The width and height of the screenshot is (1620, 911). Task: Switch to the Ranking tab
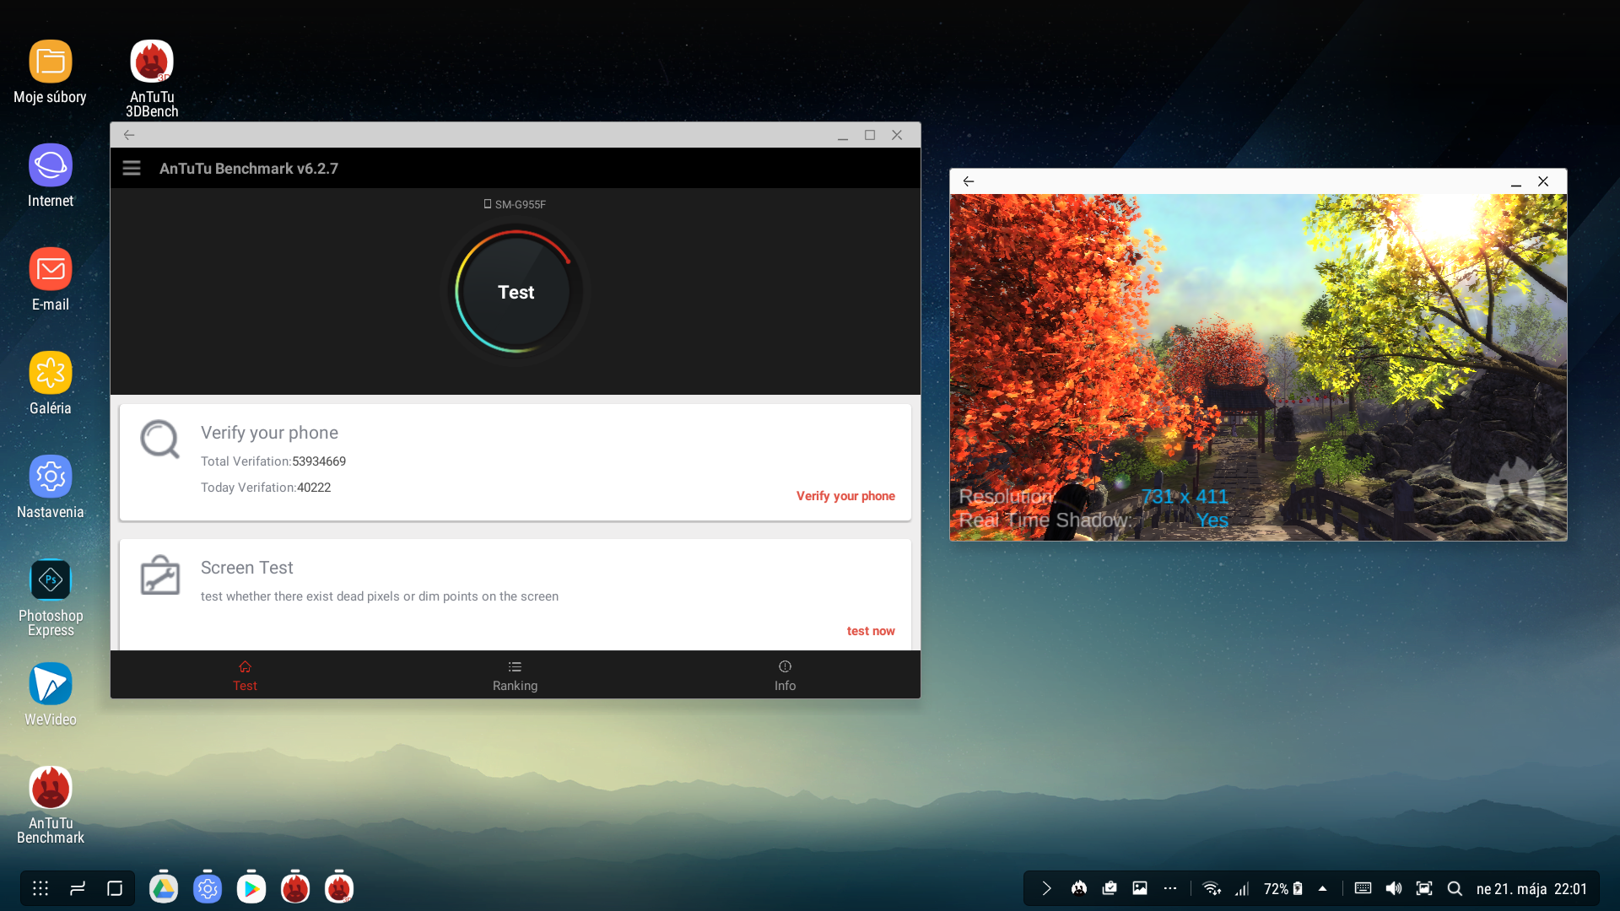[515, 675]
